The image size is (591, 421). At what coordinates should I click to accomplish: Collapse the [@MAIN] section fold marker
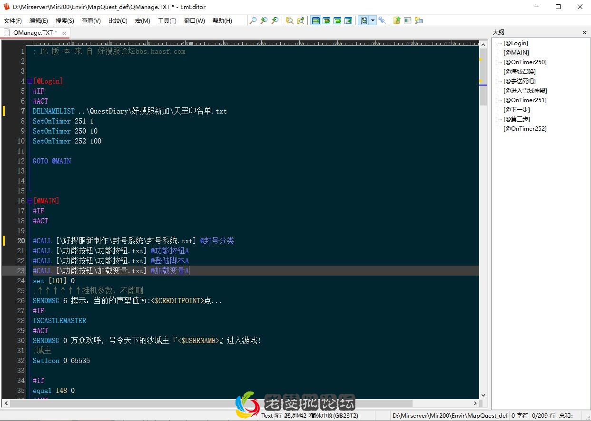(x=30, y=201)
